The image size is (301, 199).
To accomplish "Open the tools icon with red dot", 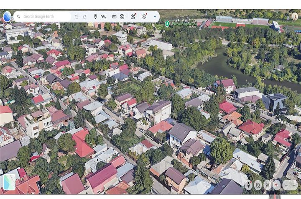I will (x=133, y=17).
